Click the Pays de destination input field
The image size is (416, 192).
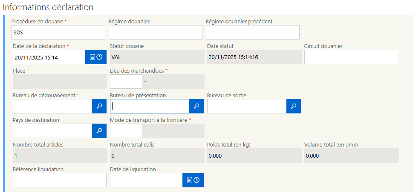tap(52, 131)
